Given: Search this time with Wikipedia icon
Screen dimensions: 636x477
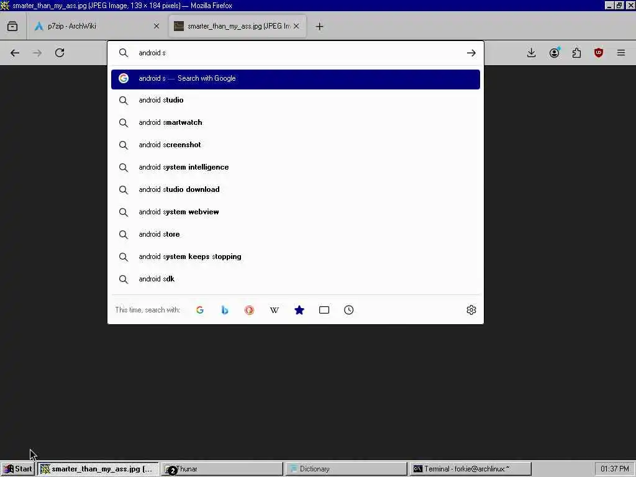Looking at the screenshot, I should click(x=274, y=310).
